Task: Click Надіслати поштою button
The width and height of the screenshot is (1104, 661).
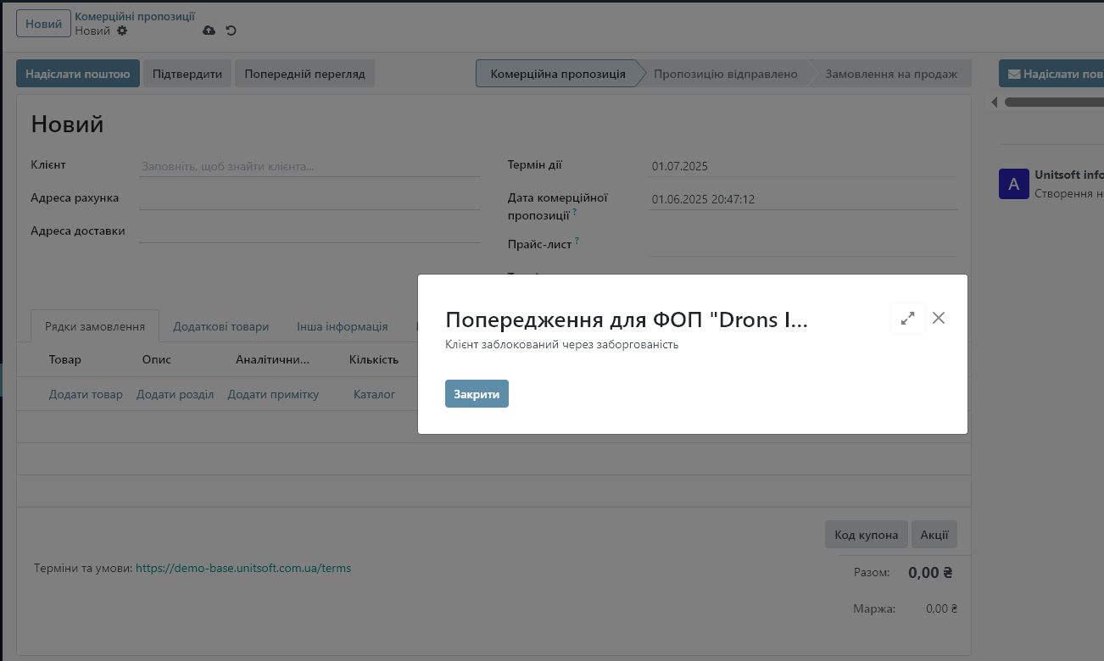Action: click(x=77, y=74)
